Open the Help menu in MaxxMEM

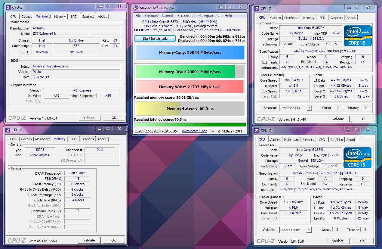point(228,16)
